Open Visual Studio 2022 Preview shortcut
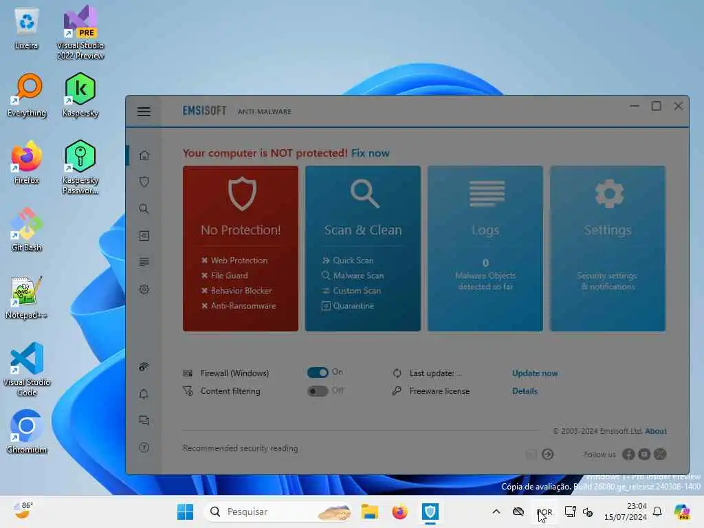Screen dimensions: 704x528 pyautogui.click(x=80, y=32)
